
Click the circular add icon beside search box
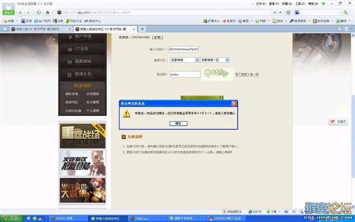tap(288, 13)
